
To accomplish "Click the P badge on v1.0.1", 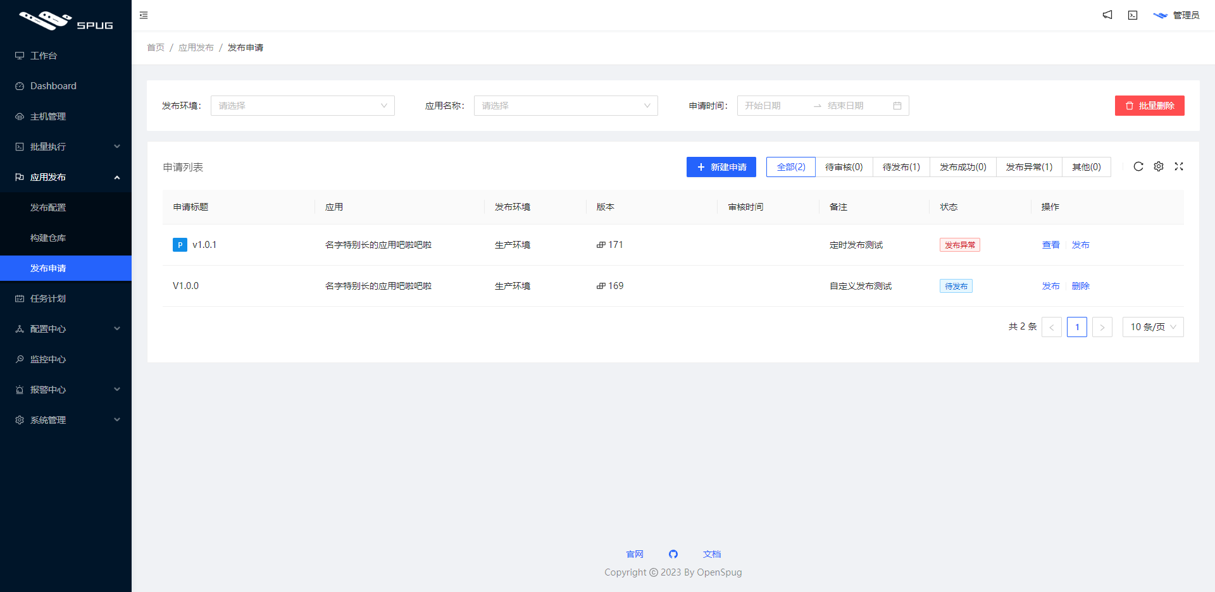I will [180, 245].
